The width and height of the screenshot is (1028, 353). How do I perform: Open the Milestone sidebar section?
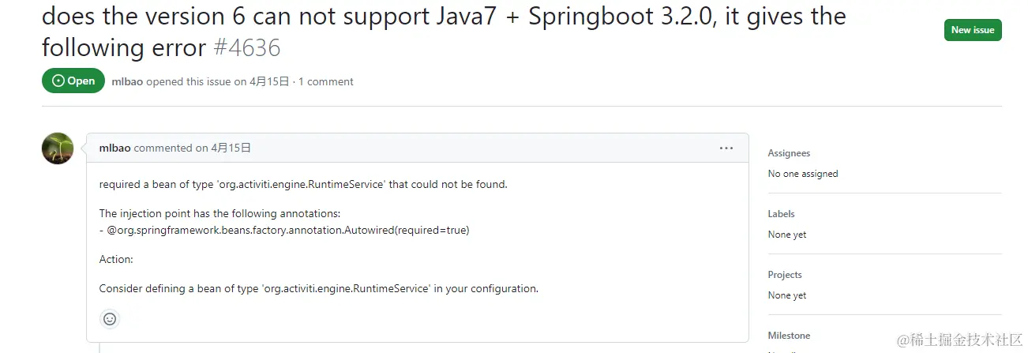789,336
